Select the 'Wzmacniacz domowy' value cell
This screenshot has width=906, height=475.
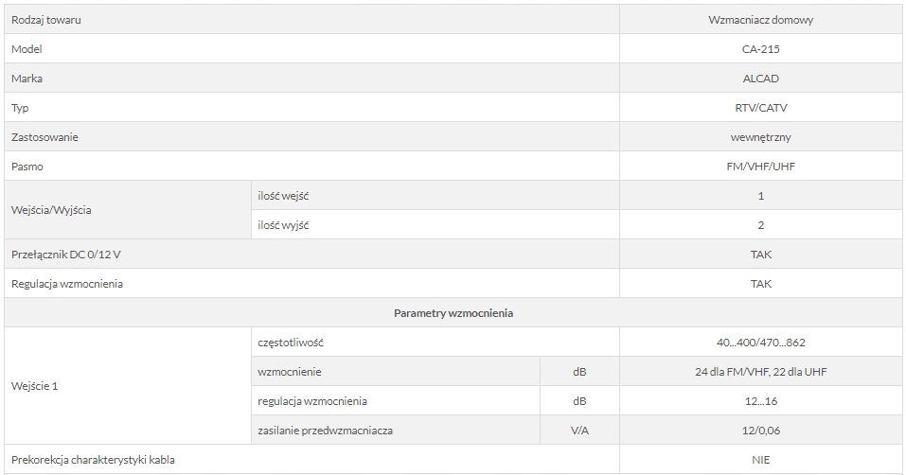760,20
